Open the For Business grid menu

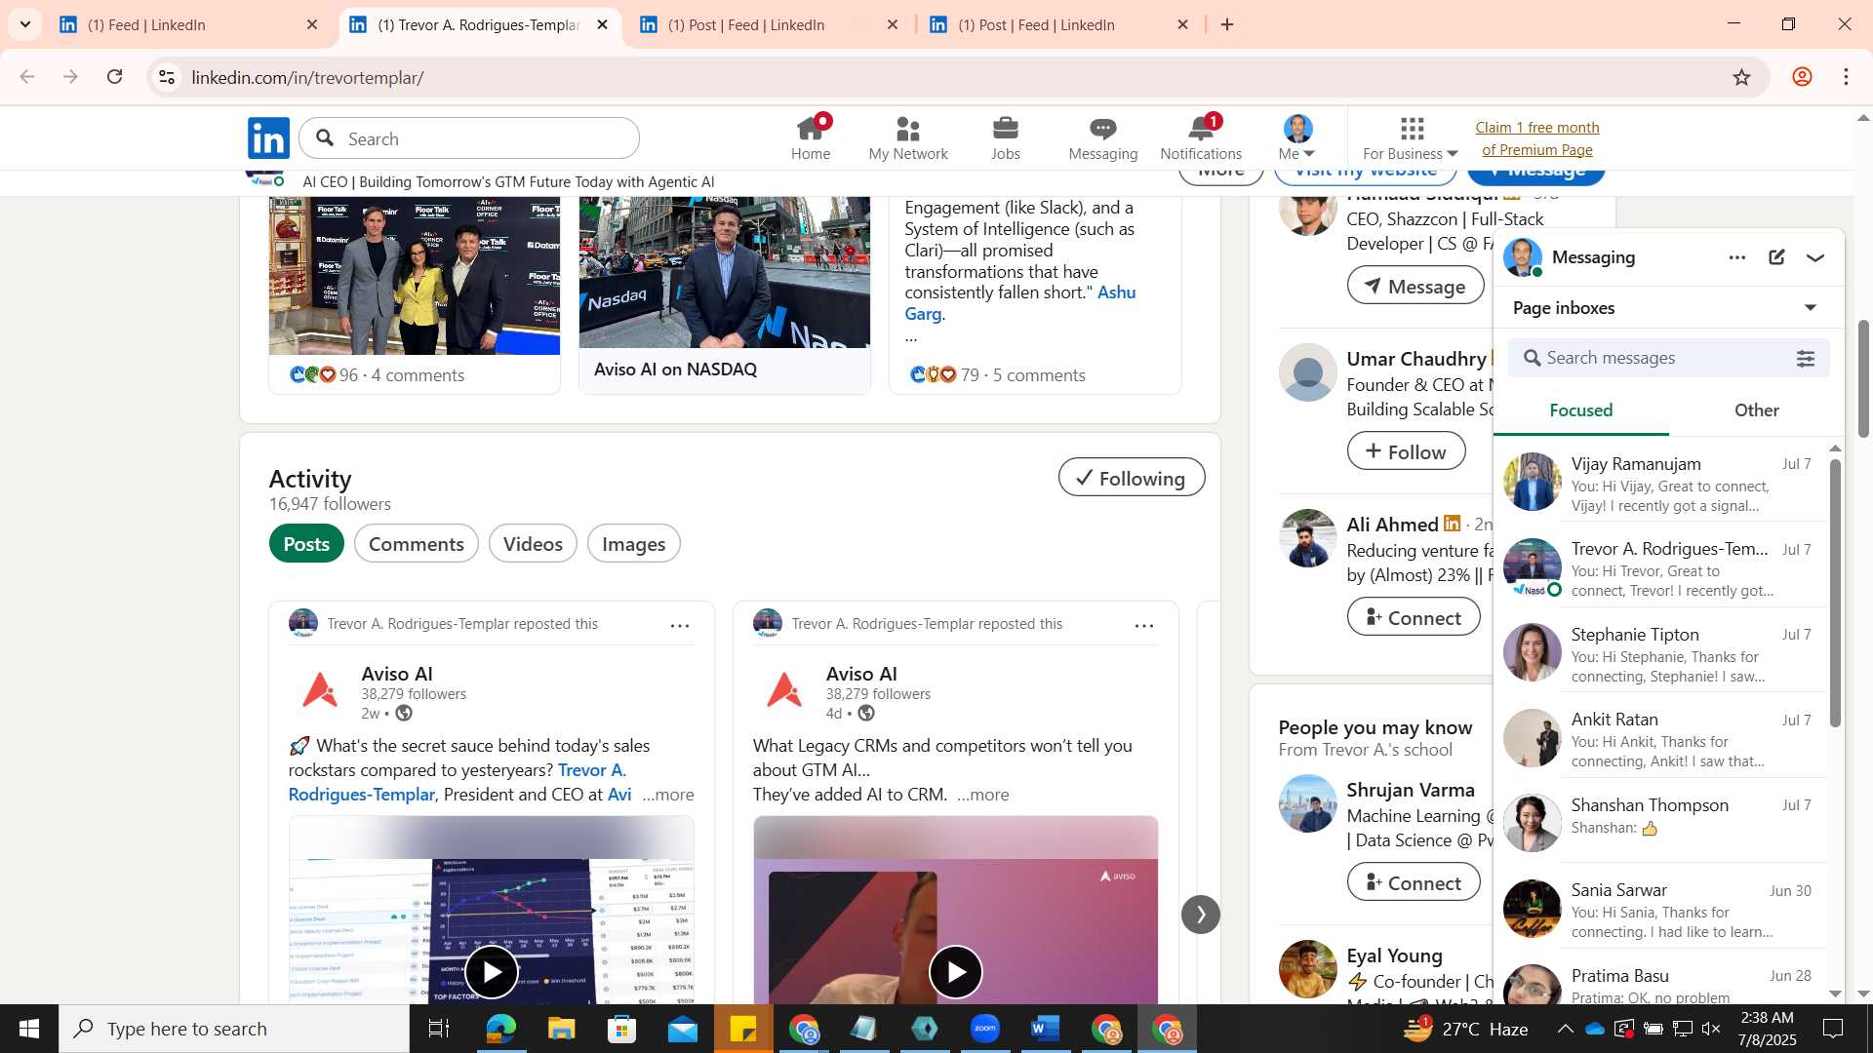point(1411,138)
